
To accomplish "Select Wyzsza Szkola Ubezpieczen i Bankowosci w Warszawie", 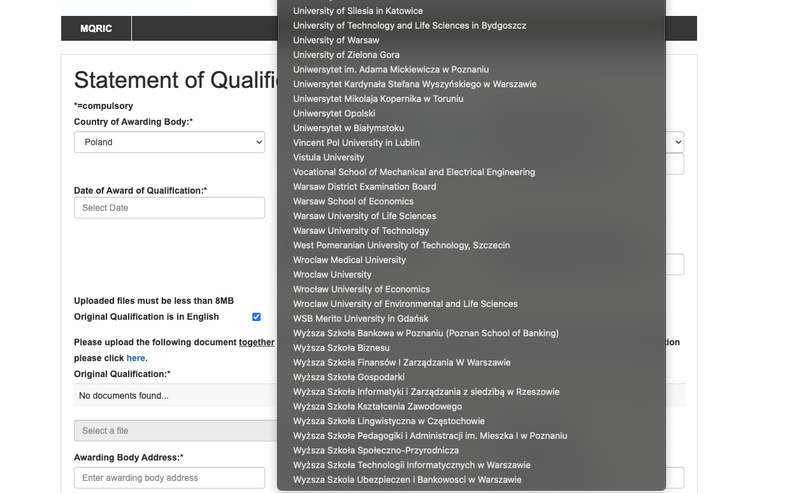I will [x=472, y=480].
